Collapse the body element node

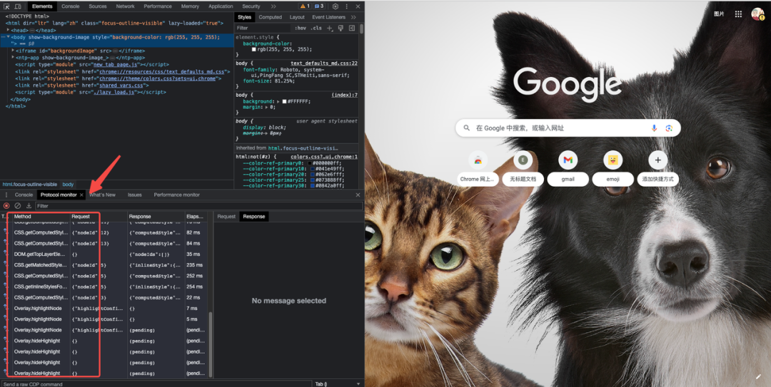(x=9, y=37)
